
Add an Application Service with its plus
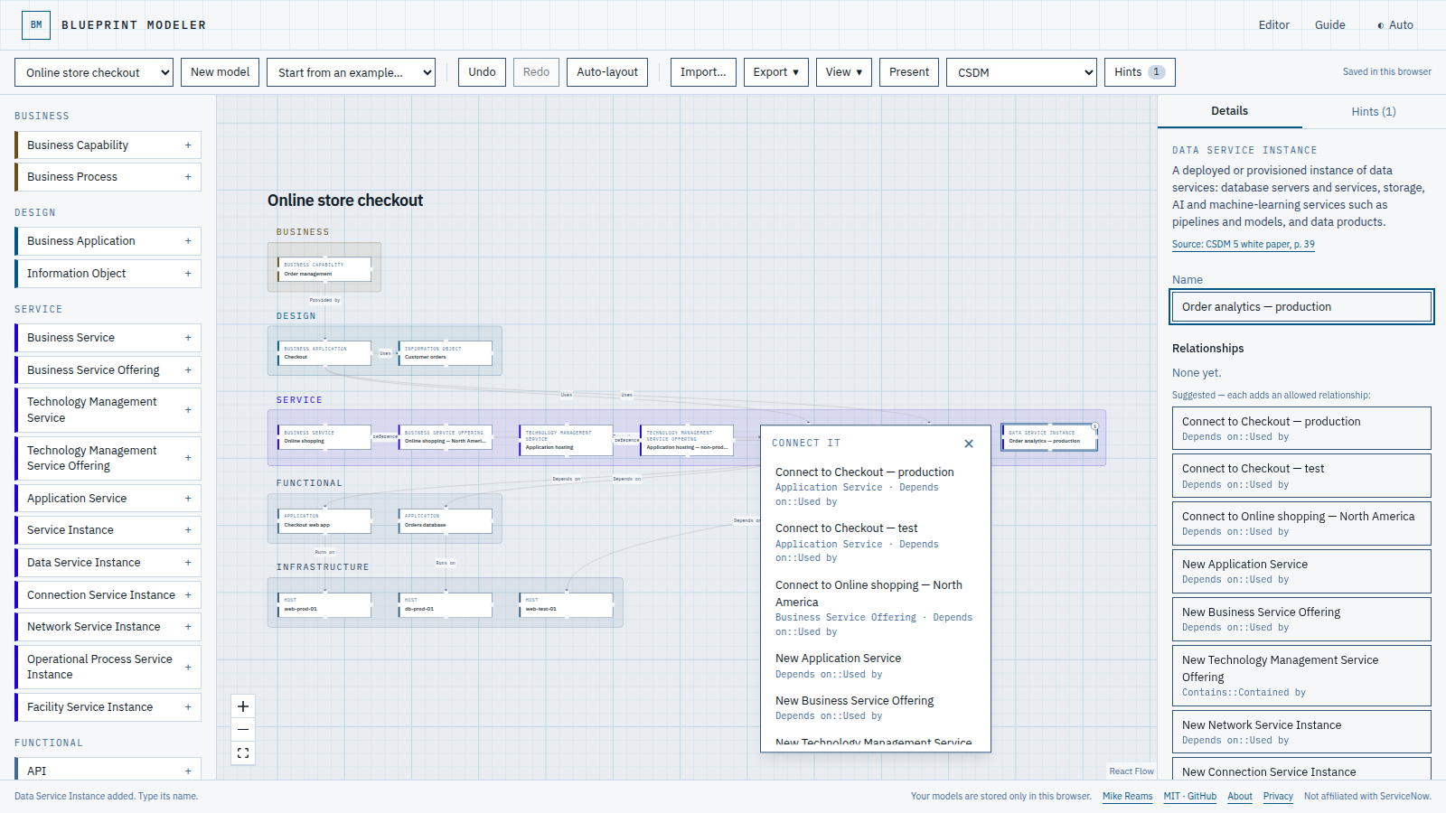click(188, 499)
